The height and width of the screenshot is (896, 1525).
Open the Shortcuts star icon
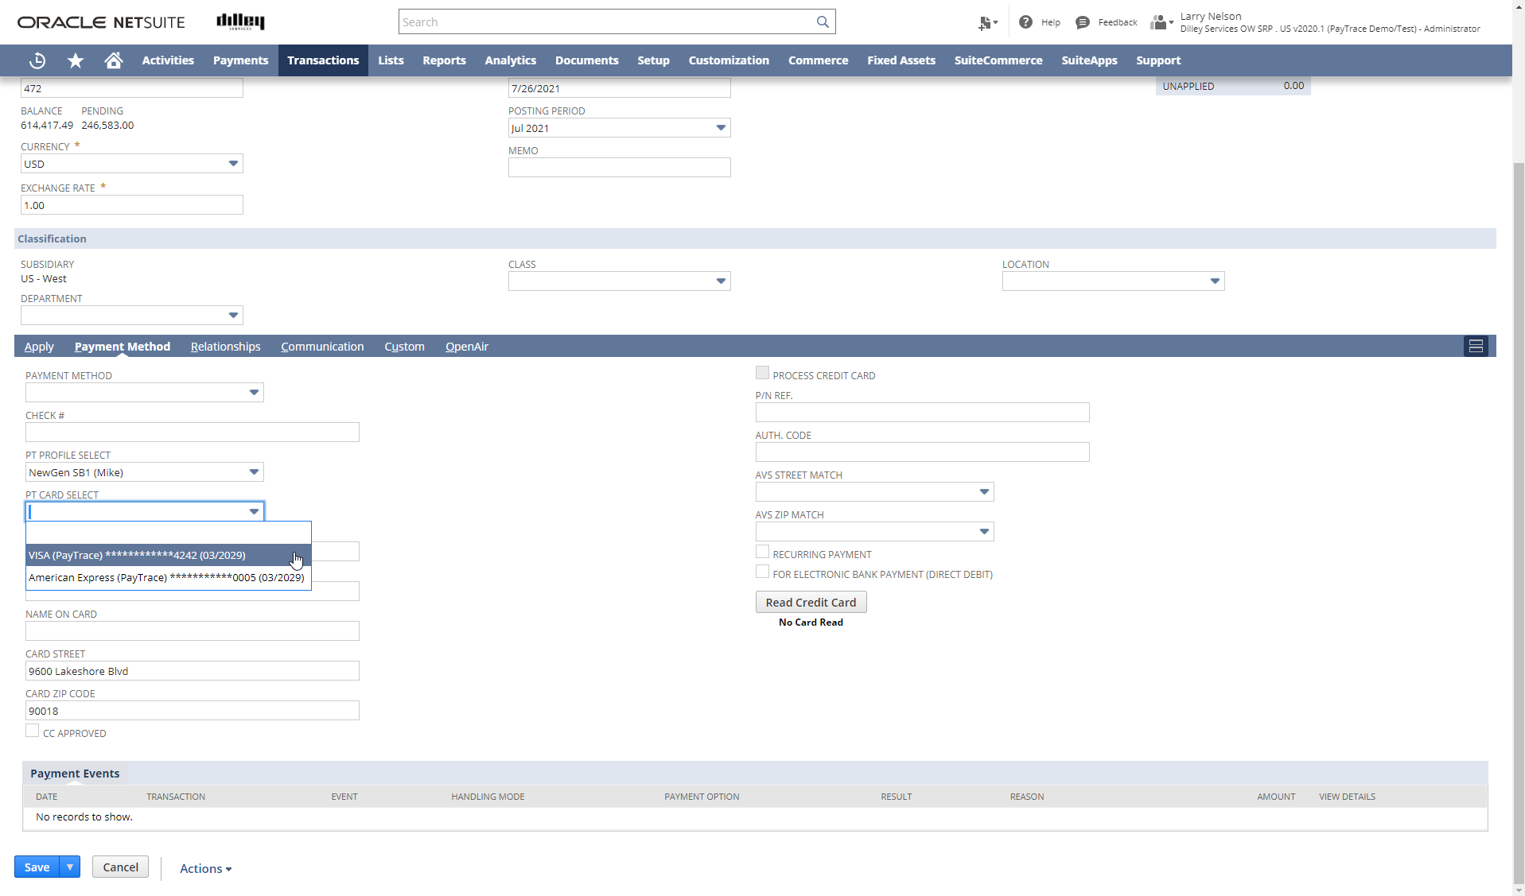(x=76, y=60)
